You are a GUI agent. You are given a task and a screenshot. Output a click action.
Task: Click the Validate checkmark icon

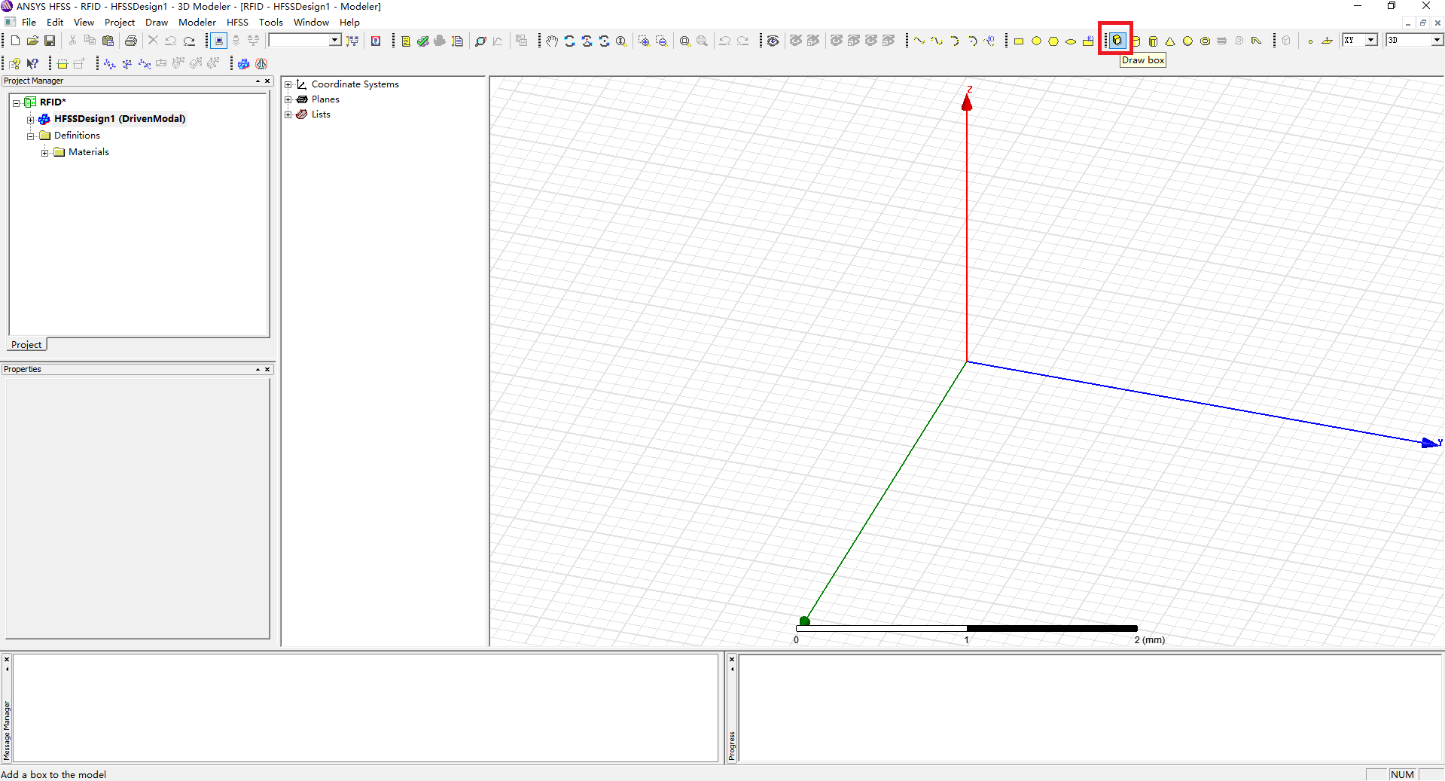pos(422,41)
